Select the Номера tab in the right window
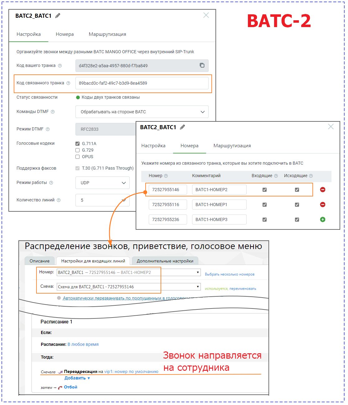This screenshot has height=405, width=348. [190, 146]
